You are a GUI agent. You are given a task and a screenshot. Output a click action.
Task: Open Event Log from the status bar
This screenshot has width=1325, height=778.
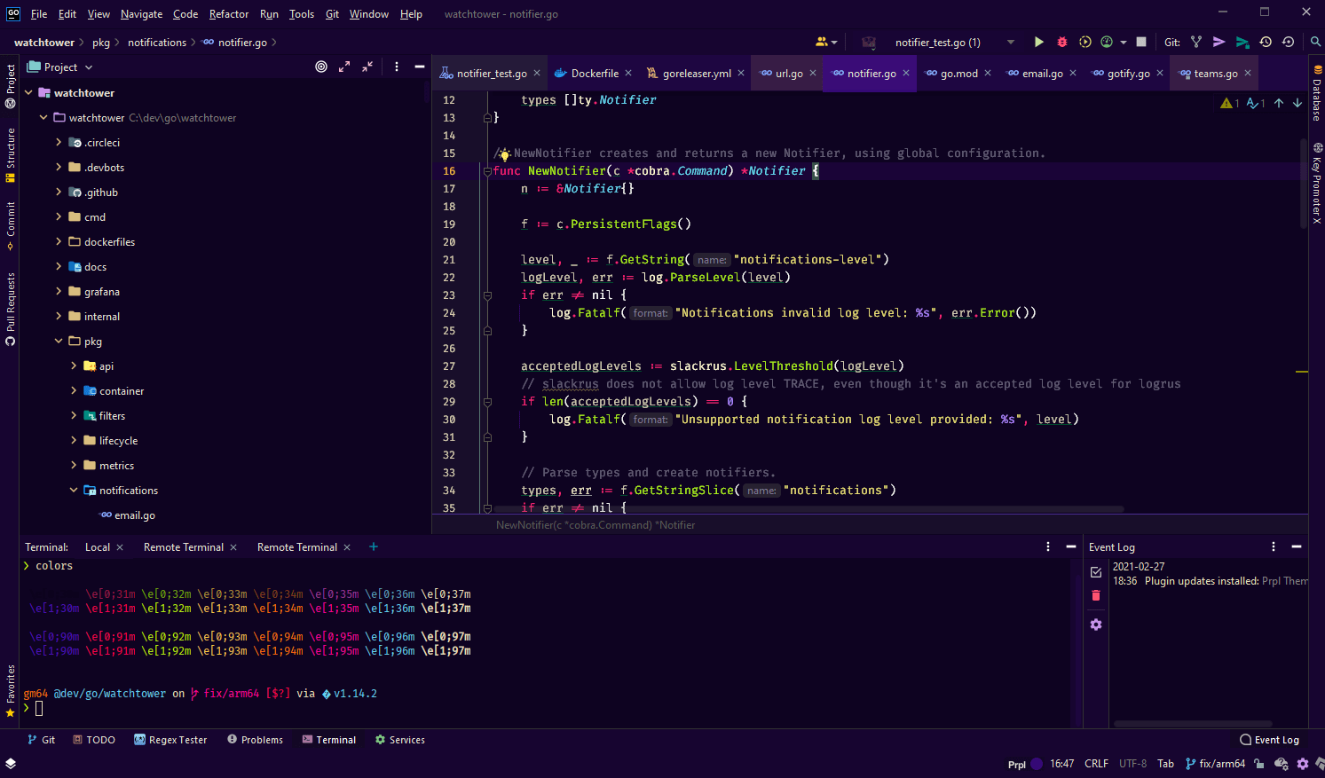(x=1269, y=739)
